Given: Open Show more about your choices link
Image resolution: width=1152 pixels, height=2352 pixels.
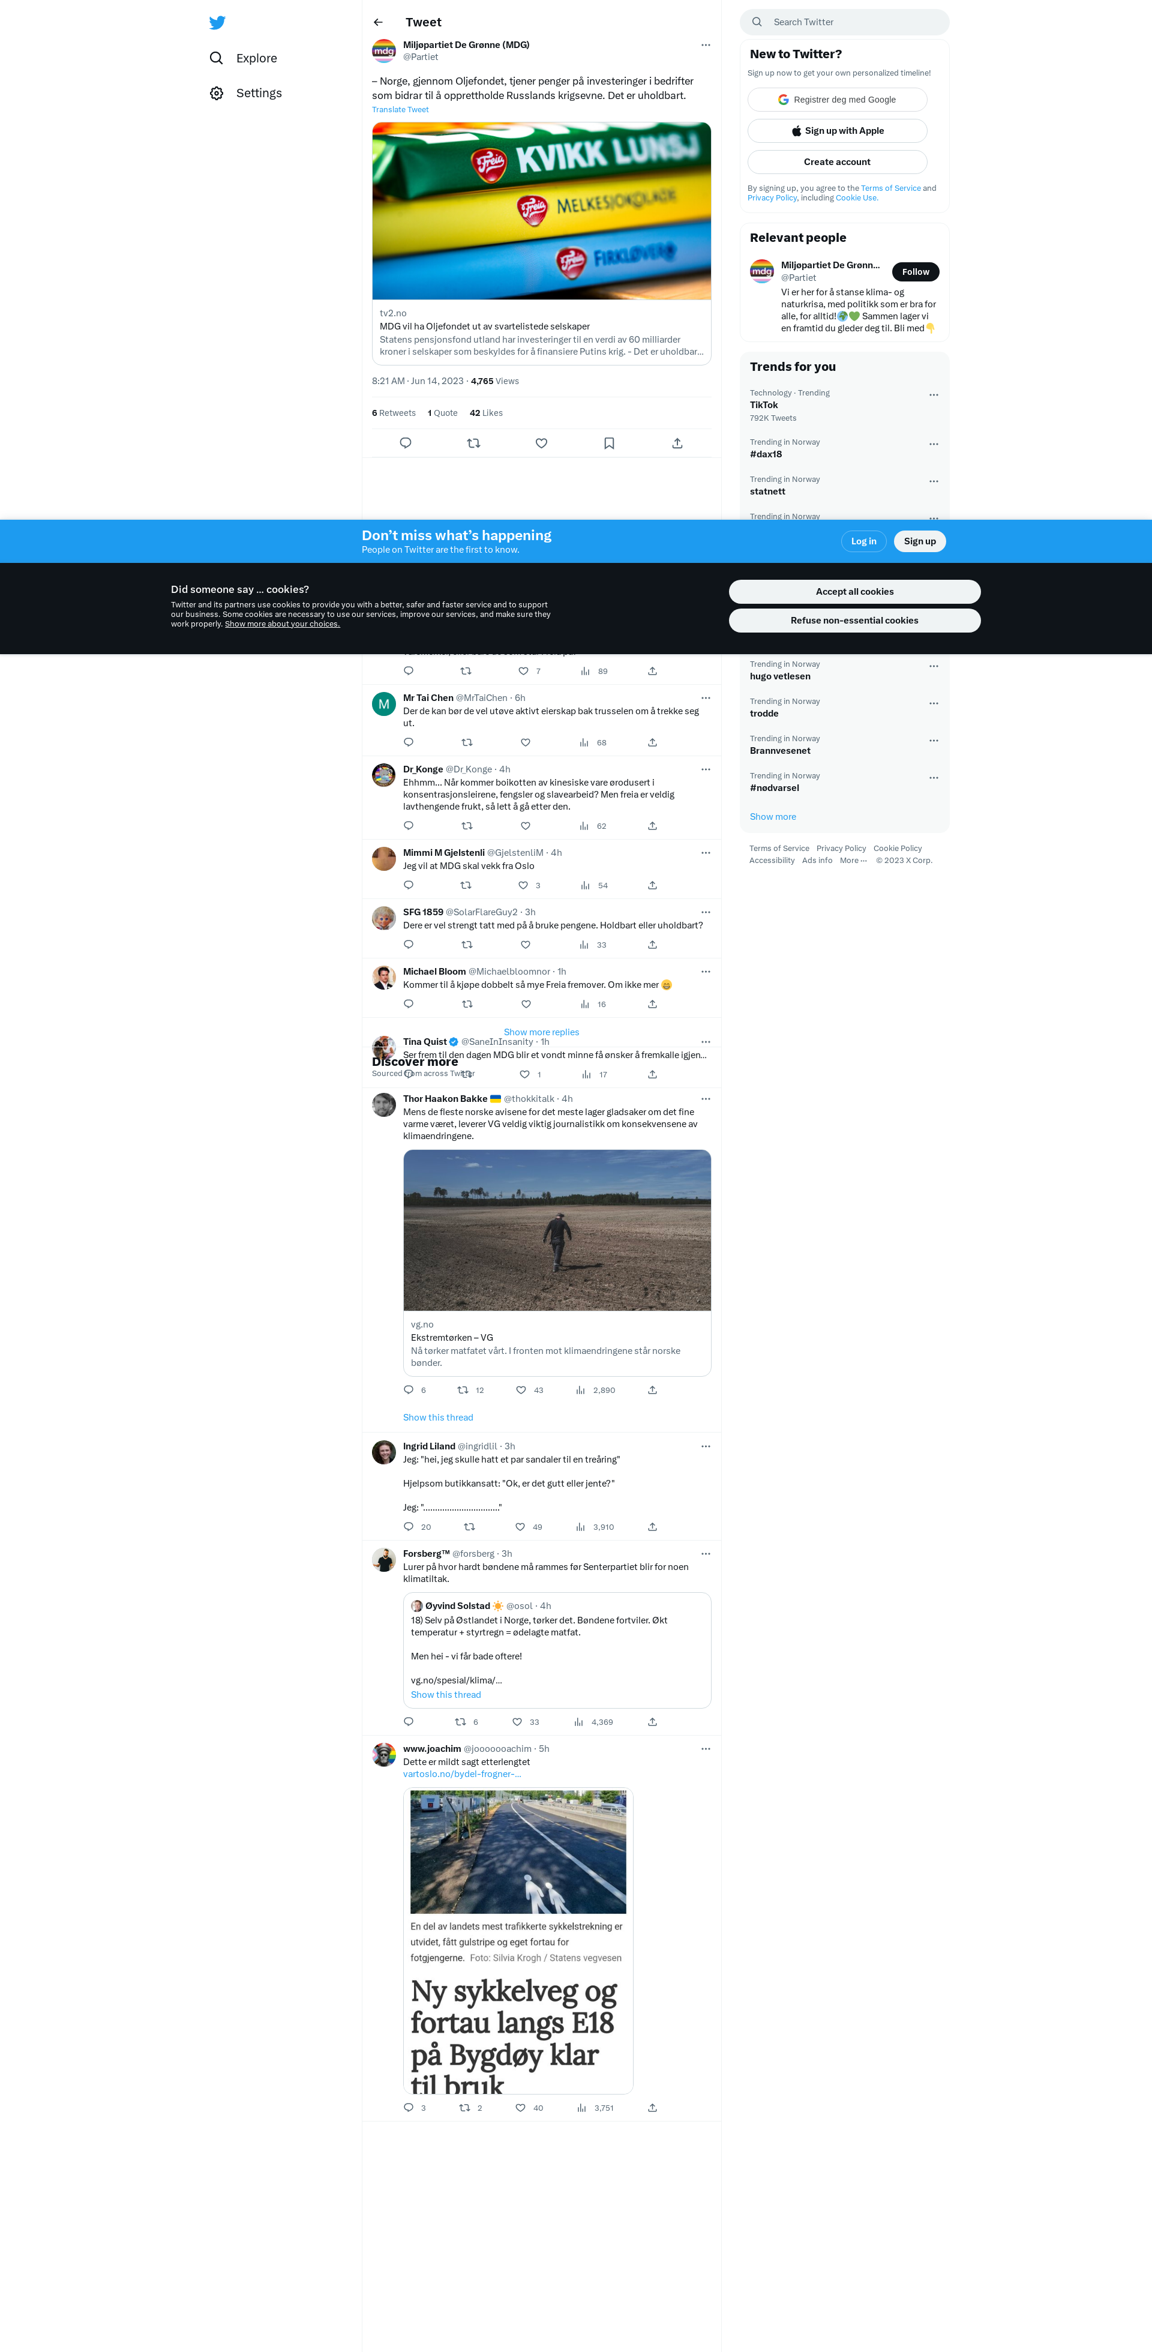Looking at the screenshot, I should [x=282, y=625].
